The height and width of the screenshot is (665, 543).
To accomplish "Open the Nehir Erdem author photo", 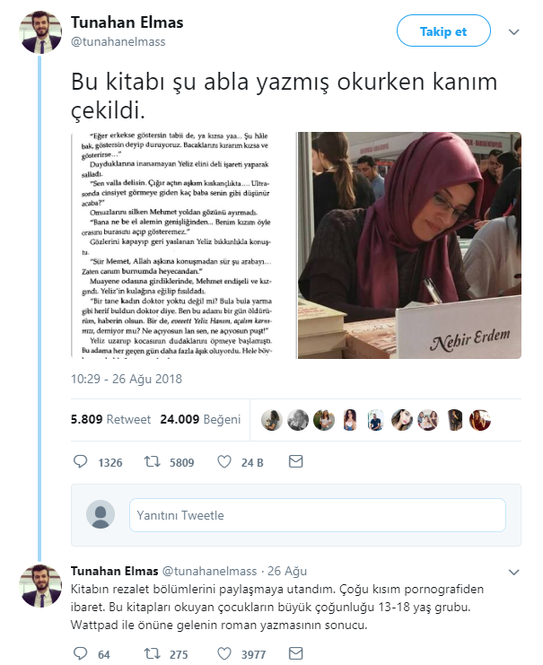I will click(409, 245).
